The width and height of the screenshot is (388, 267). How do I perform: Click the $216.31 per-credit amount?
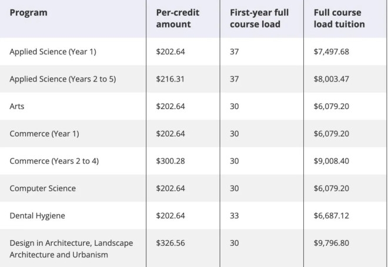tap(170, 79)
